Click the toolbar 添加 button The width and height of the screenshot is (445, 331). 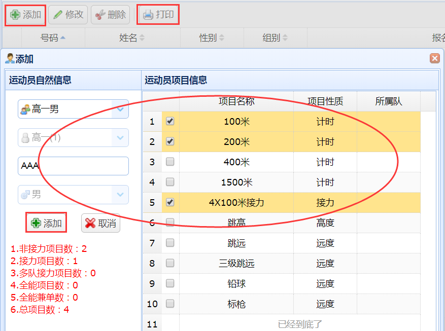25,15
